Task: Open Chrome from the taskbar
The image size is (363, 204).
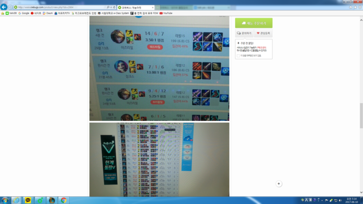Action: point(63,200)
